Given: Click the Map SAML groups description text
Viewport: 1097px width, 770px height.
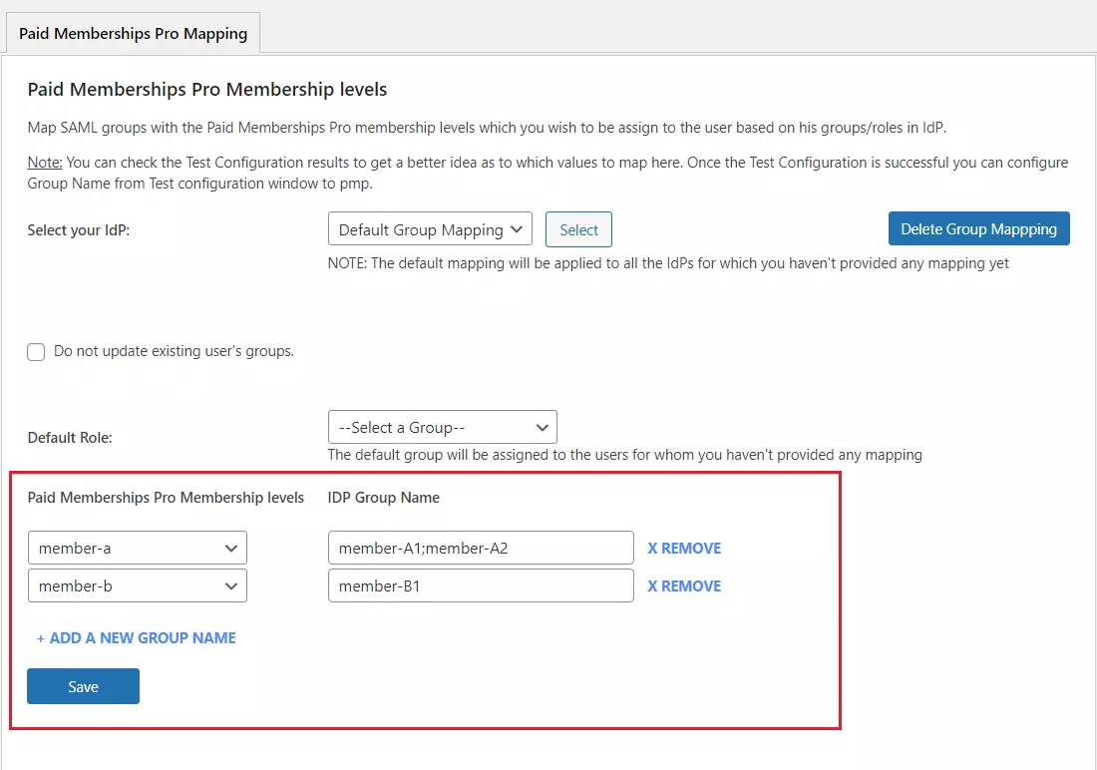Looking at the screenshot, I should [x=487, y=128].
